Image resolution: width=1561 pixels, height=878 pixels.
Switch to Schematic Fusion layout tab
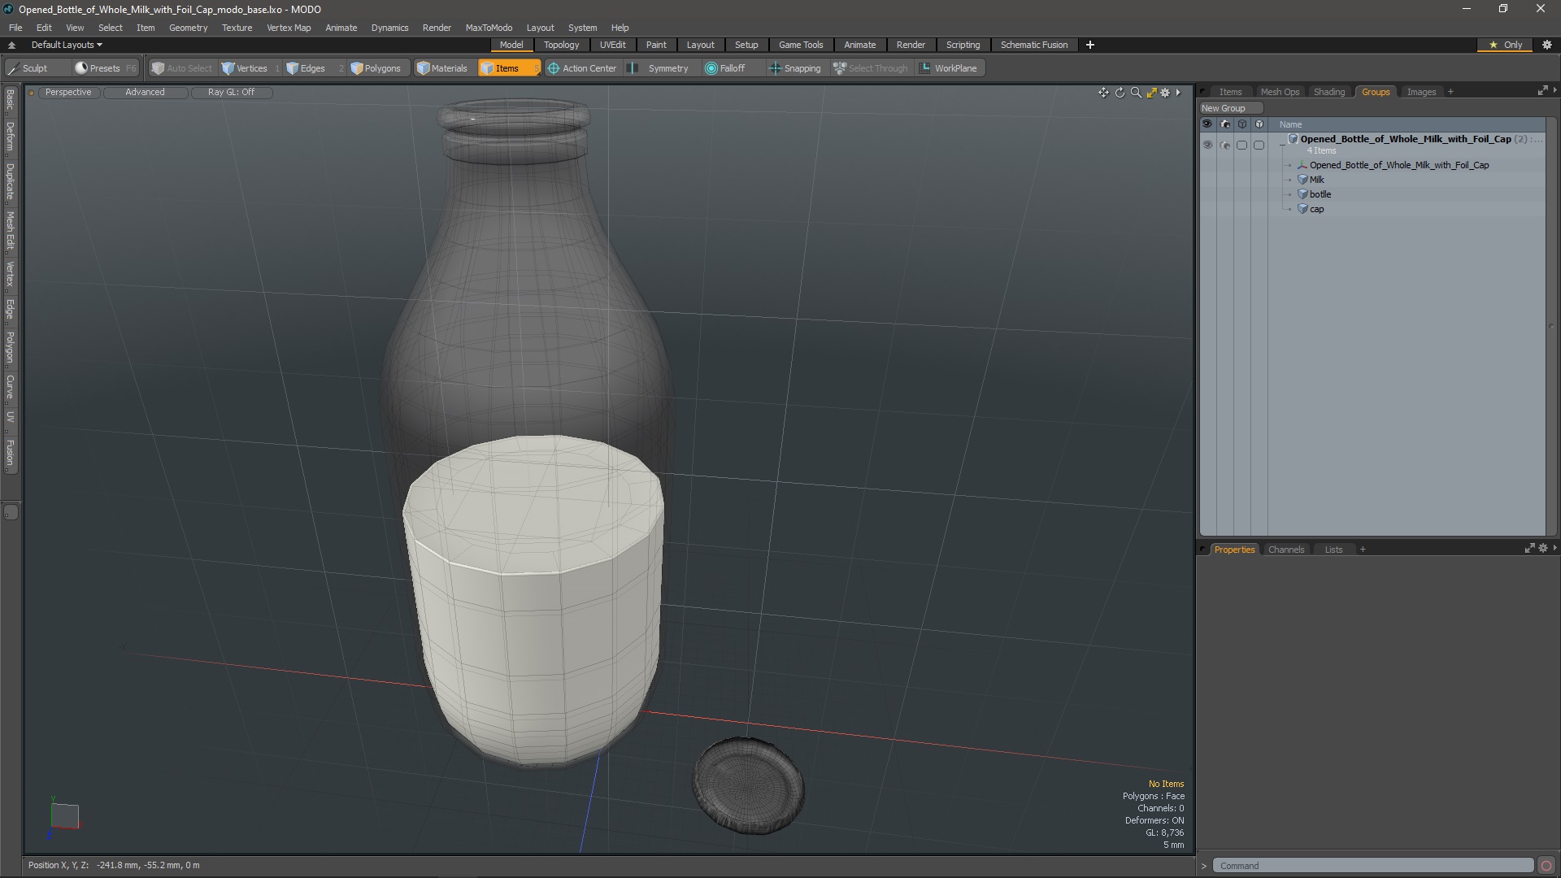click(x=1034, y=45)
